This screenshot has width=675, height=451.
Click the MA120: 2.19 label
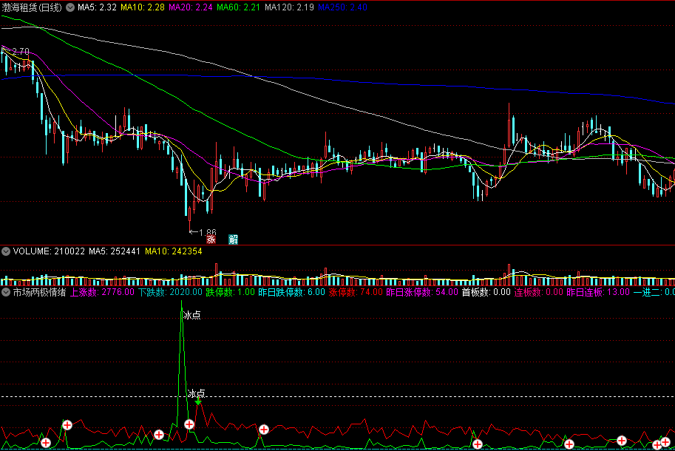[289, 7]
